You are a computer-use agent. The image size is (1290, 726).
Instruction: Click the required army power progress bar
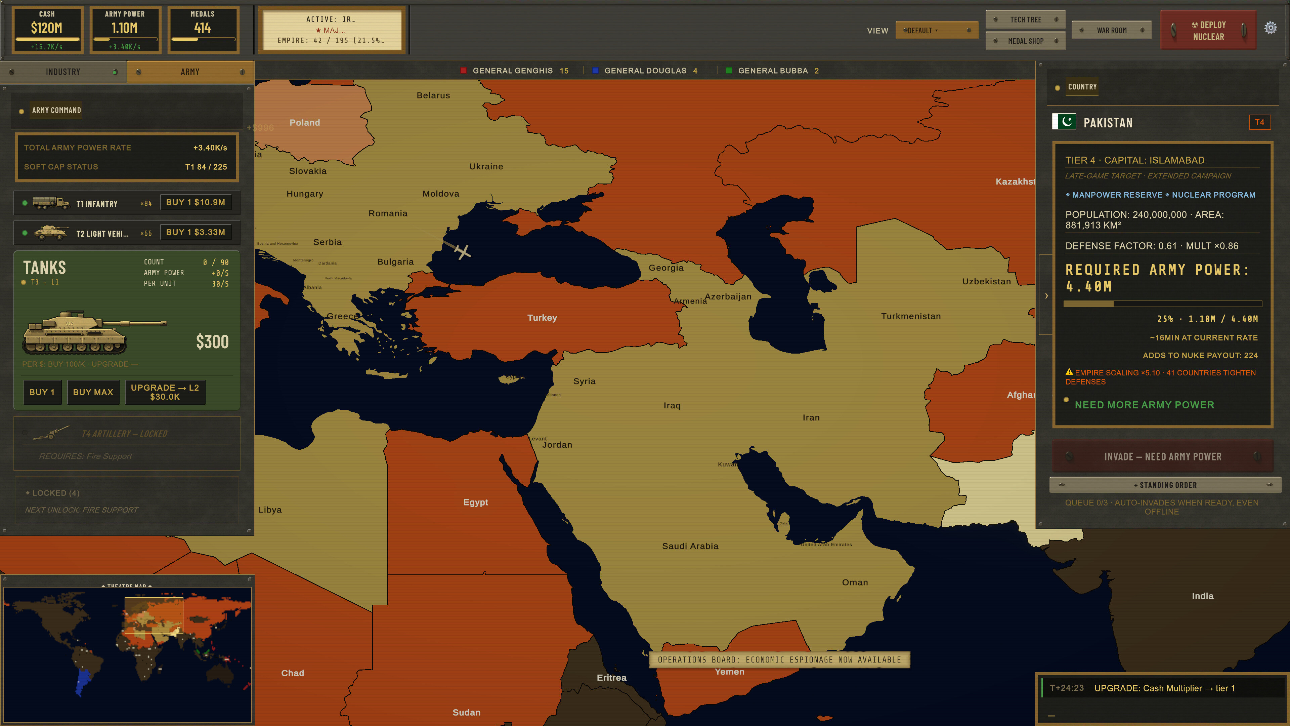tap(1162, 304)
